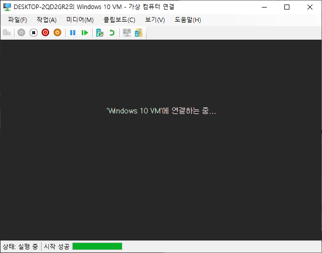Pause the virtual machine

(x=73, y=33)
